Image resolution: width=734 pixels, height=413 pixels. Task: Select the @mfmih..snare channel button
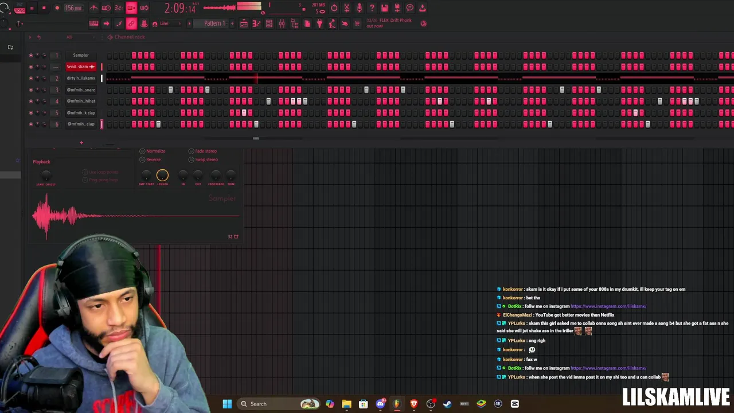pos(81,89)
